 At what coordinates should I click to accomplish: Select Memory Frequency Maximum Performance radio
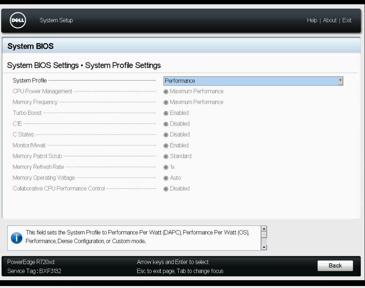click(x=166, y=102)
